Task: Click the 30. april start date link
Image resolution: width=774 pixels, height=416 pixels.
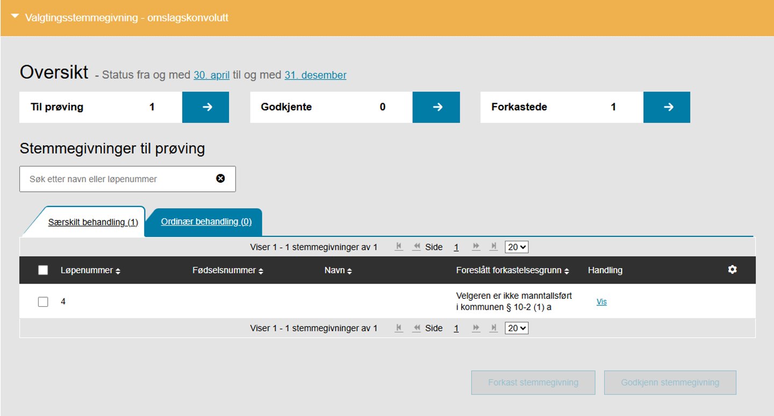Action: 211,75
